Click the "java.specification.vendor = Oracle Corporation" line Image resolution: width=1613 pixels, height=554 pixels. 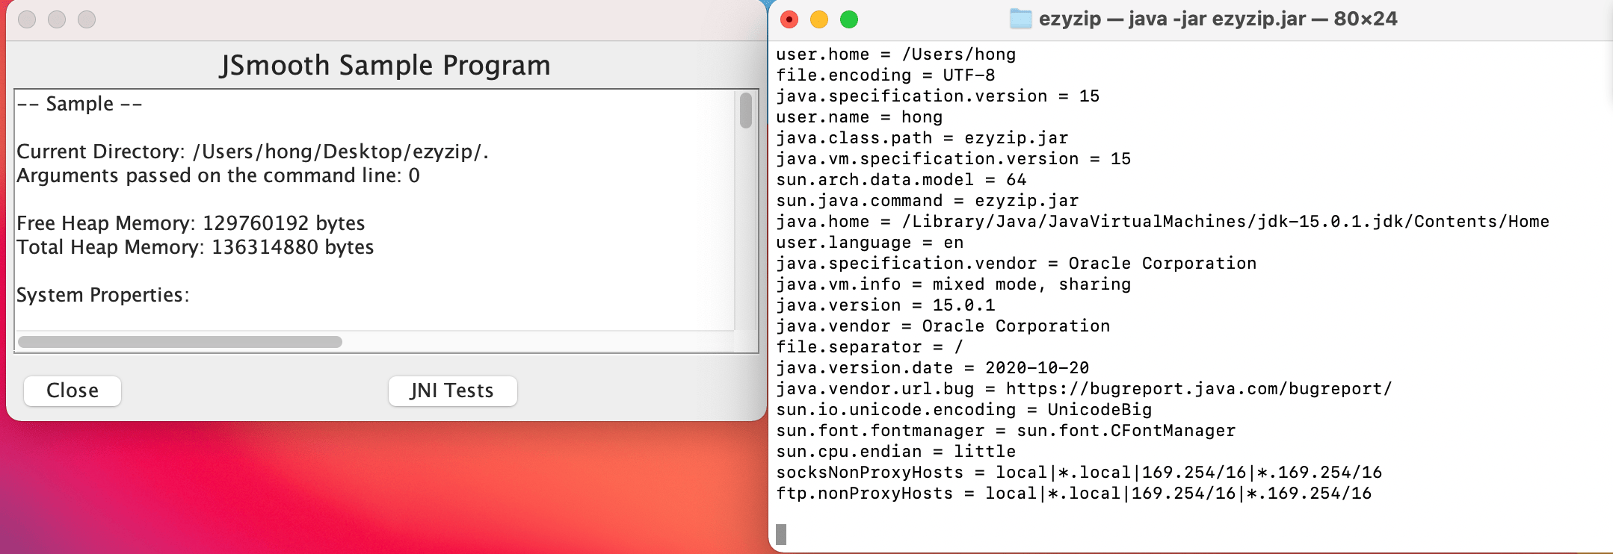pos(1017,264)
